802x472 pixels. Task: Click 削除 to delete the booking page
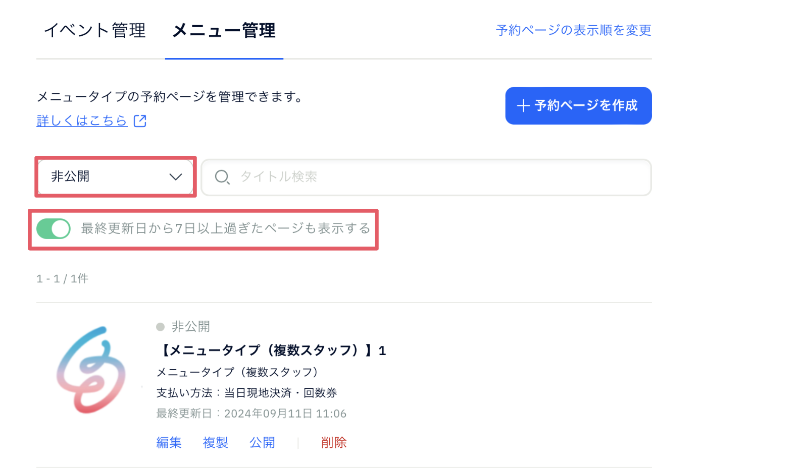point(333,442)
